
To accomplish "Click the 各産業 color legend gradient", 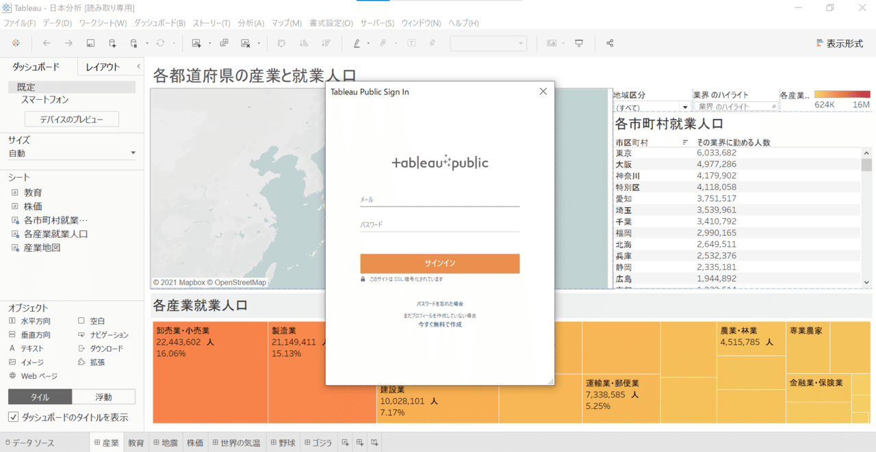I will 842,94.
